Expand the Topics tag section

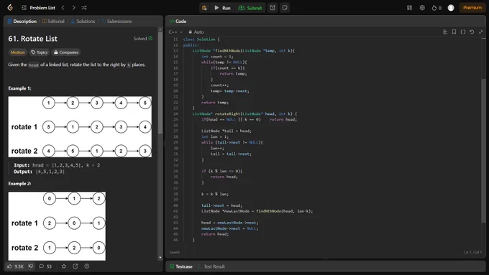(40, 52)
